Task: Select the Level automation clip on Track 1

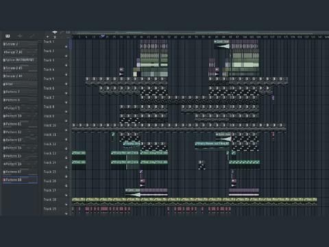Action: [x=221, y=45]
